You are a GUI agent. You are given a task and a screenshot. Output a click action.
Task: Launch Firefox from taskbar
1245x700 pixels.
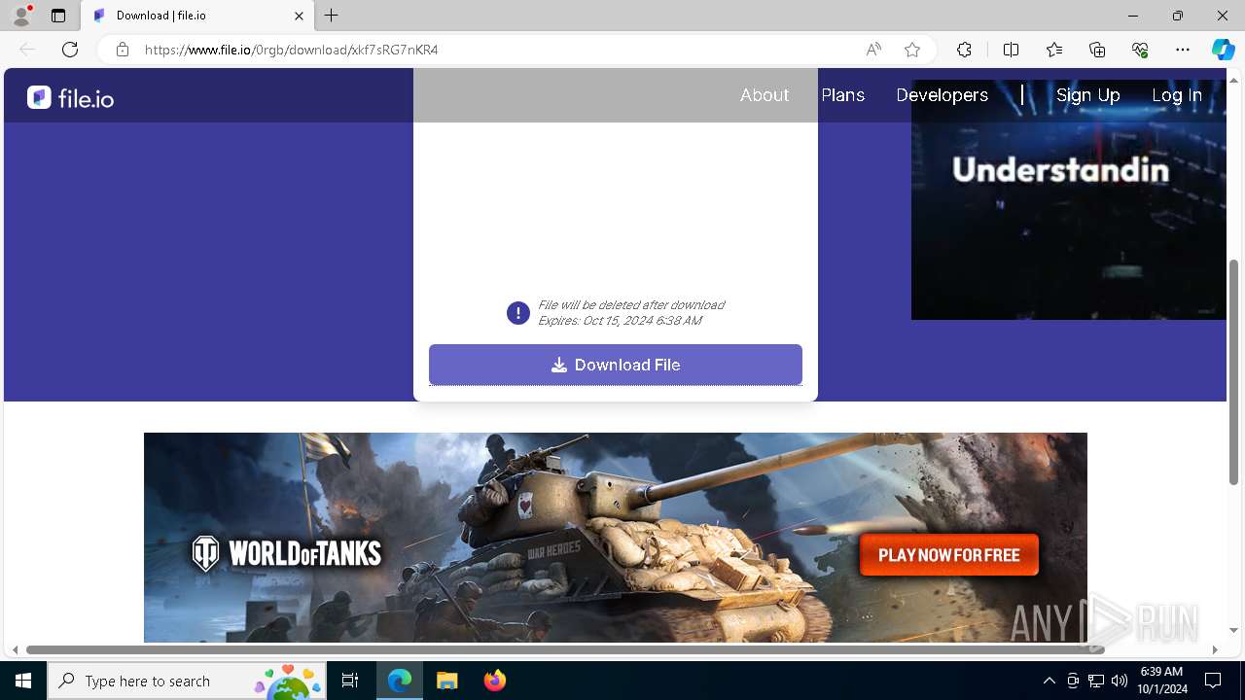[494, 681]
